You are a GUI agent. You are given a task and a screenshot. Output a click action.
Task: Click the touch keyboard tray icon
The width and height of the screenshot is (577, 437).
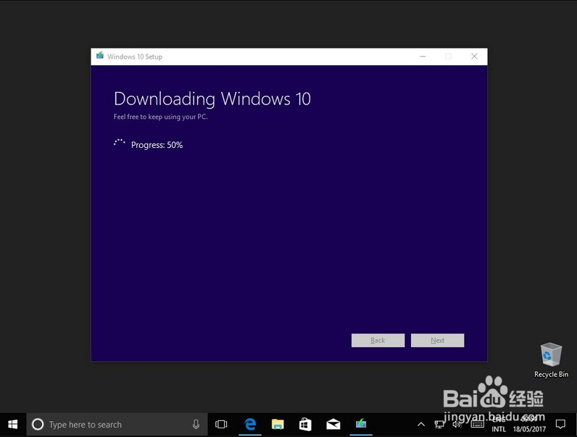477,425
